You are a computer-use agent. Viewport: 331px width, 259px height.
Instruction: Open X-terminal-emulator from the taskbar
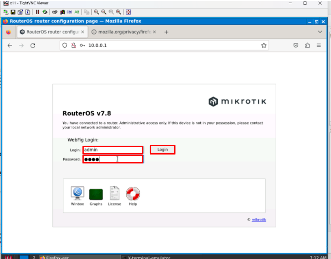click(149, 257)
